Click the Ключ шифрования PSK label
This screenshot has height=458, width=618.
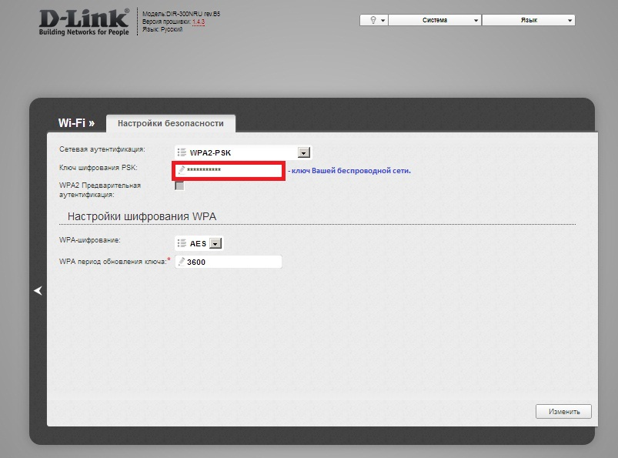click(99, 168)
